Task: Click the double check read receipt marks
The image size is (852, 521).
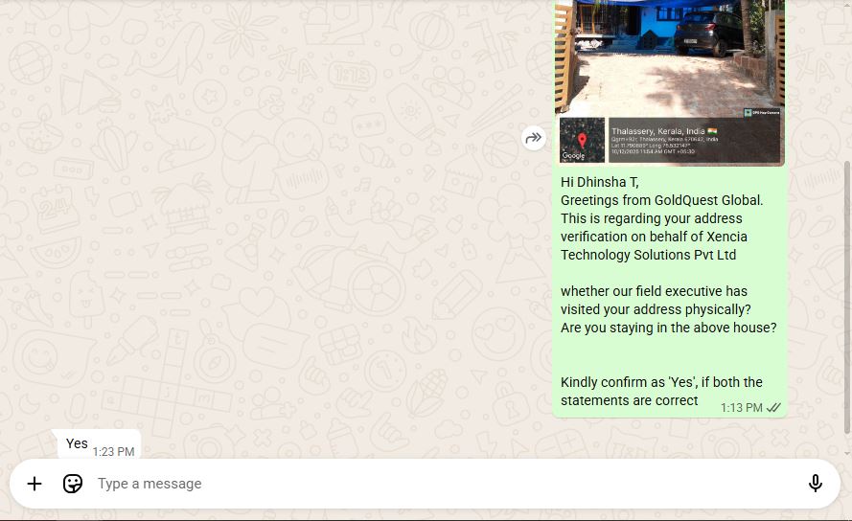Action: click(x=774, y=408)
